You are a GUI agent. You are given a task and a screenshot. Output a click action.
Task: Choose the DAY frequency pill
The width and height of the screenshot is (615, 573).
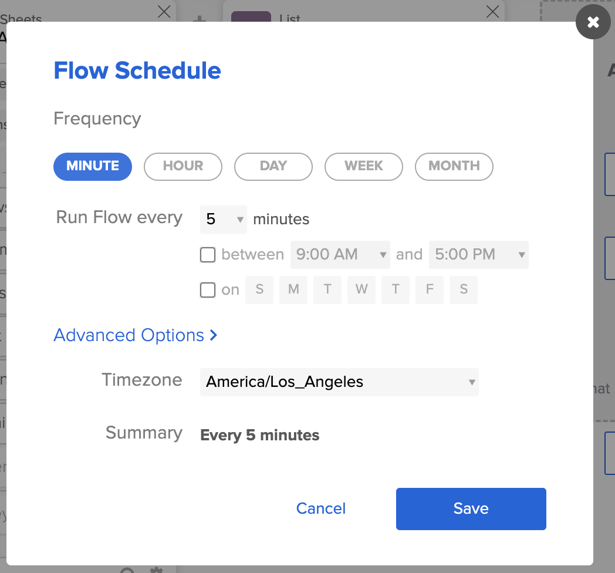tap(273, 166)
